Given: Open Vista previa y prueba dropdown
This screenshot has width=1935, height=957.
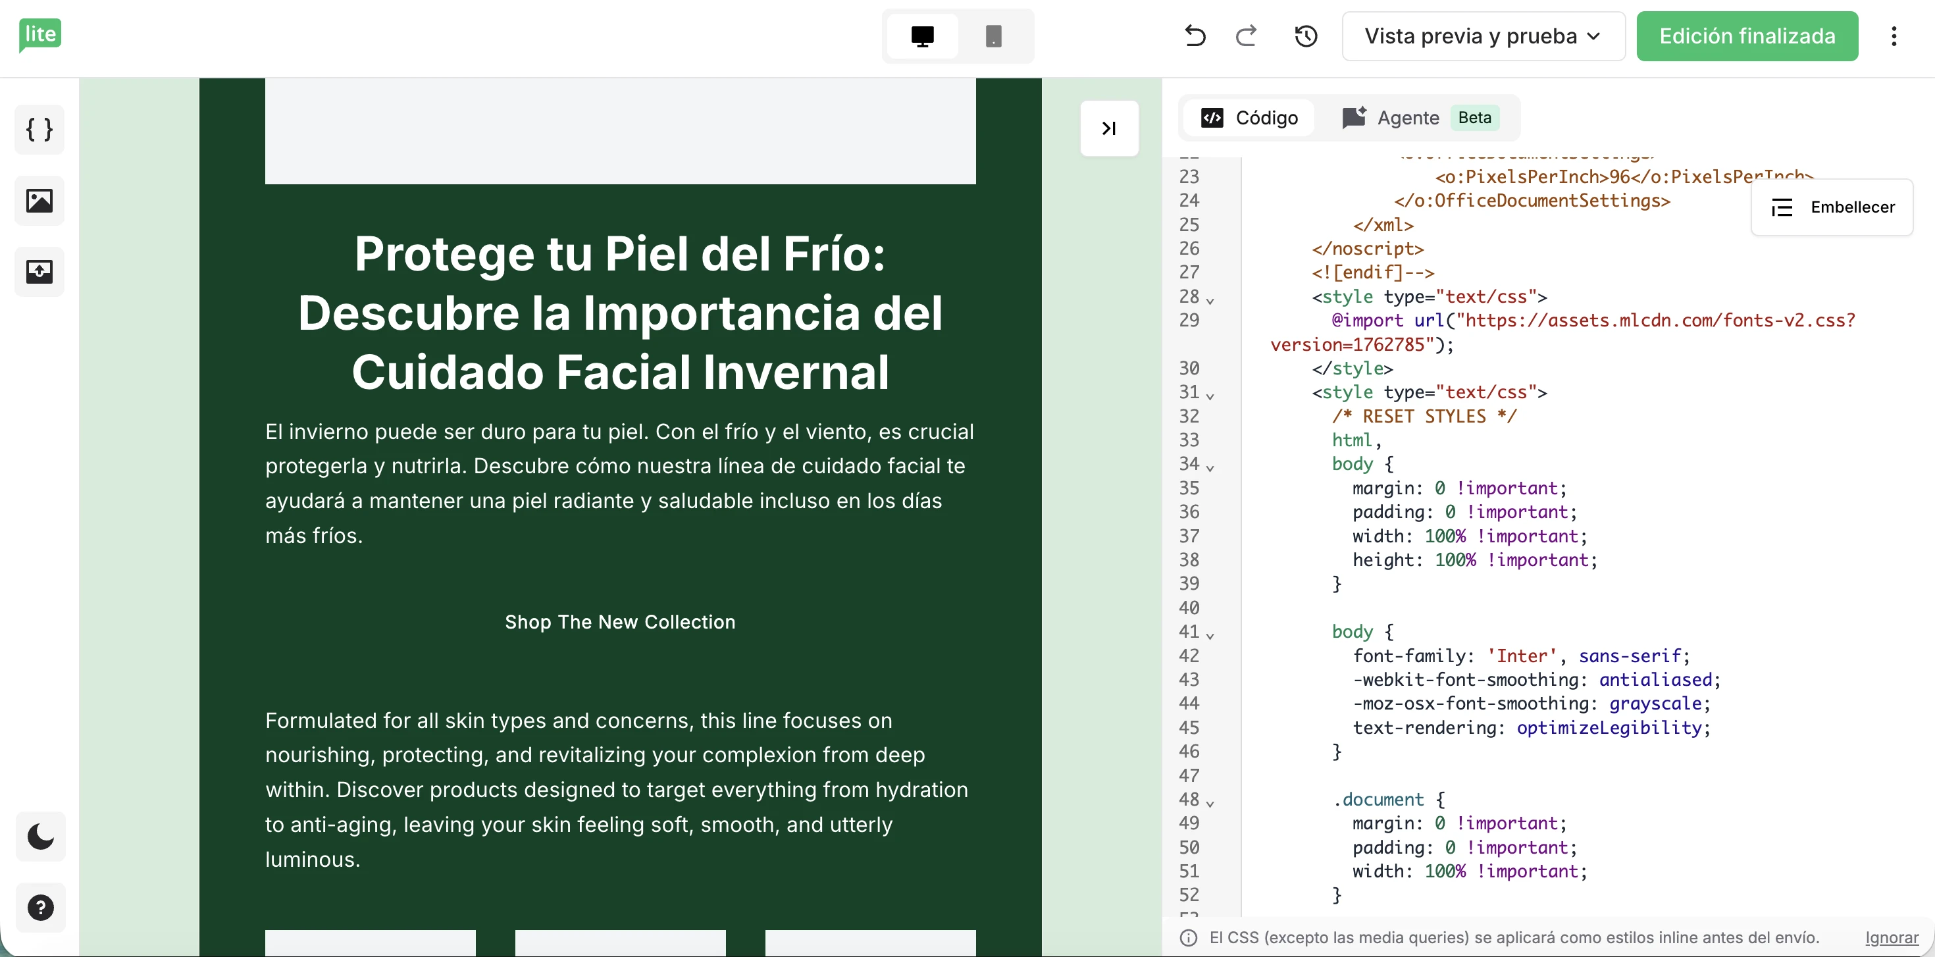Looking at the screenshot, I should 1483,36.
